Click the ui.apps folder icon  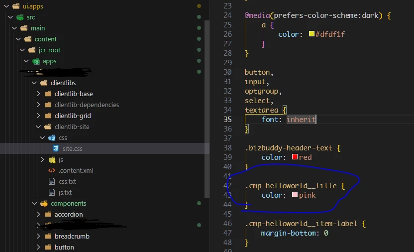coord(16,6)
